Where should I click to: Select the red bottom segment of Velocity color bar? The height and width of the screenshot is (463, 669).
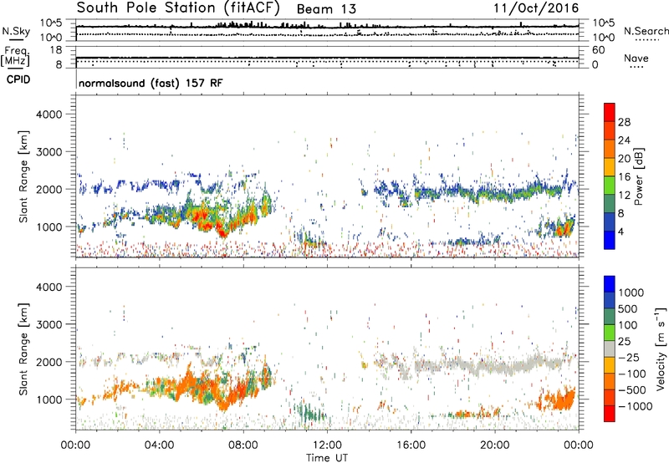coord(610,414)
